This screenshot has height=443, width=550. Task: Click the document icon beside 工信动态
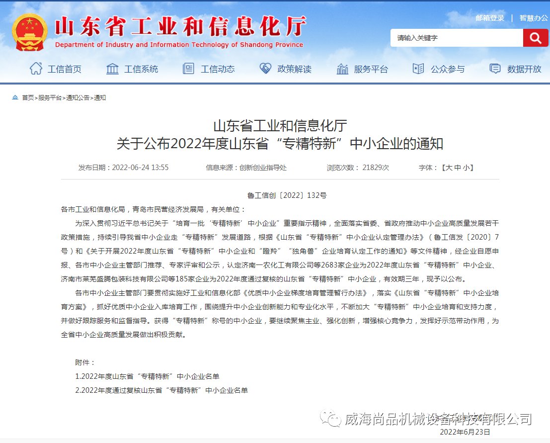point(188,69)
